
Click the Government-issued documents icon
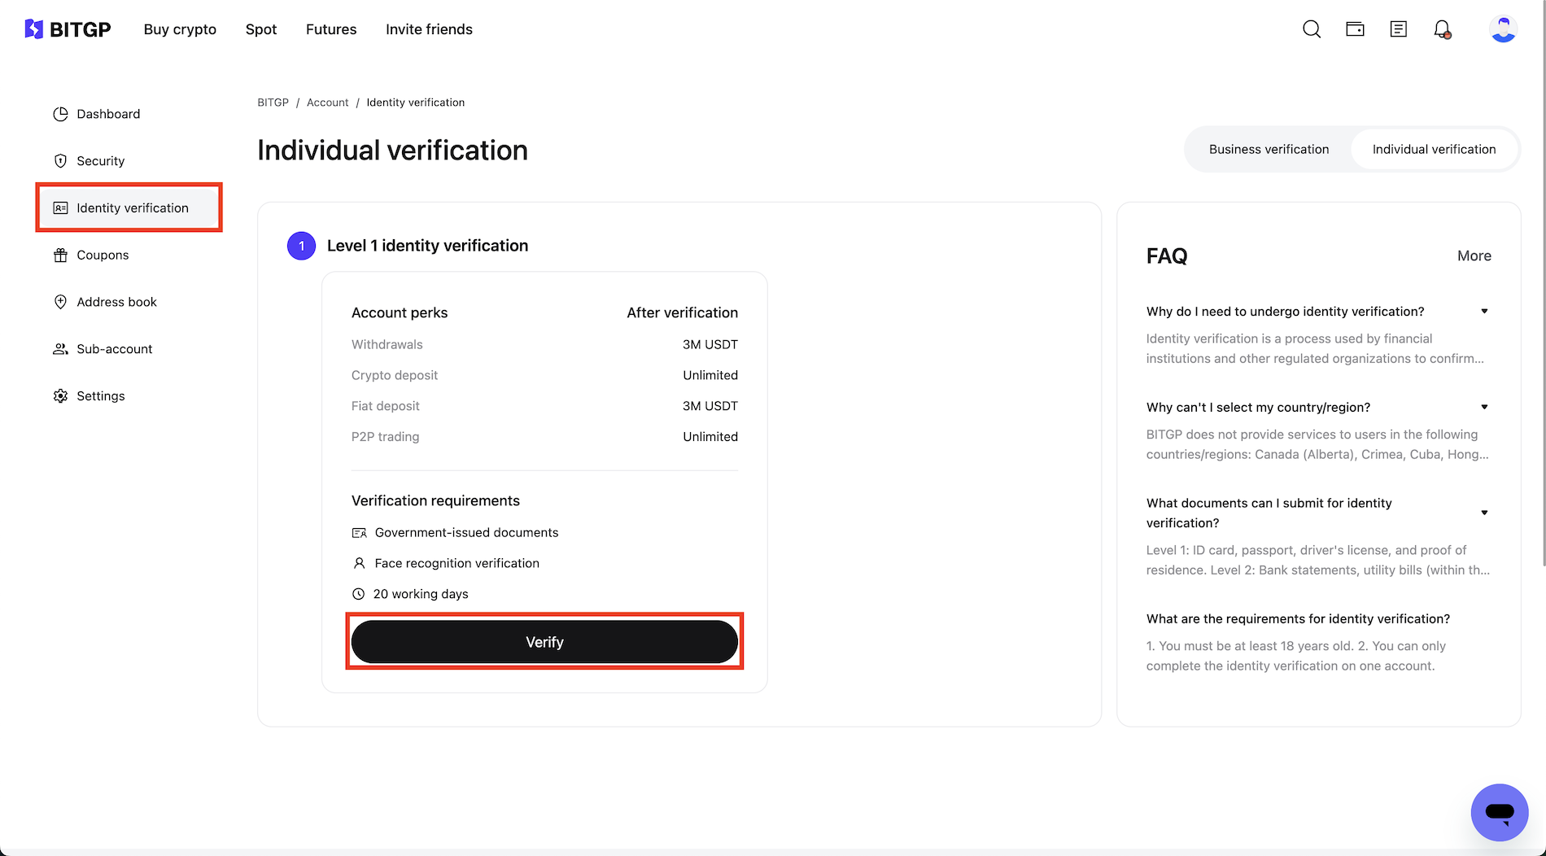(x=359, y=533)
